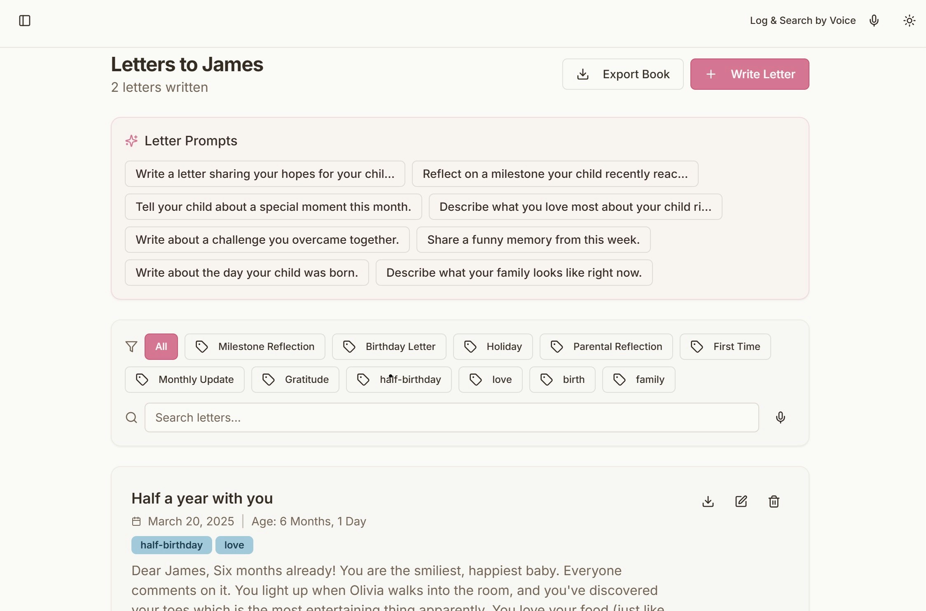Click the Export Book button
The image size is (926, 611).
tap(623, 74)
